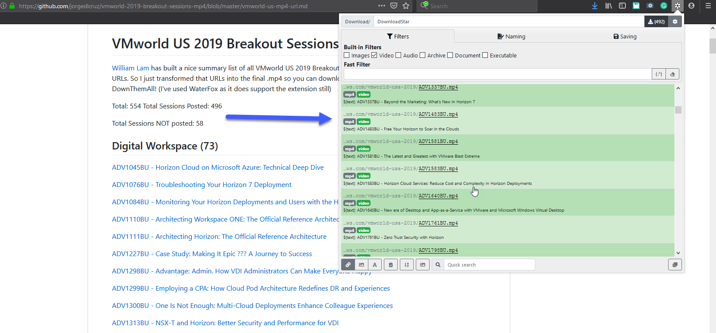Select the ADV1581BU.mp4 file link in results

pos(438,141)
